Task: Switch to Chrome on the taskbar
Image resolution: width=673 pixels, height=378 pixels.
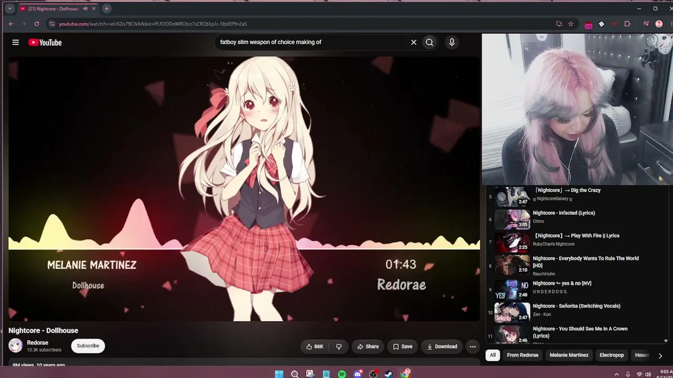Action: click(405, 374)
